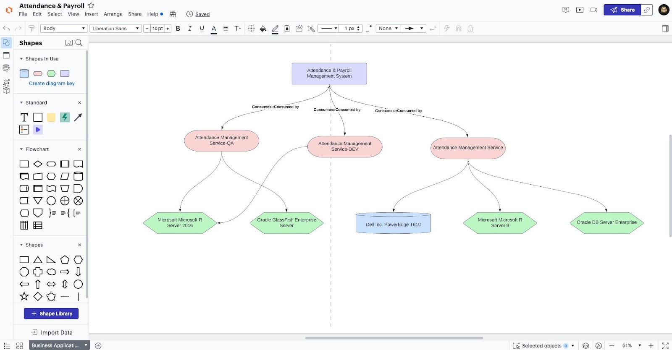Select the format painter tool
The width and height of the screenshot is (672, 350).
pos(31,29)
